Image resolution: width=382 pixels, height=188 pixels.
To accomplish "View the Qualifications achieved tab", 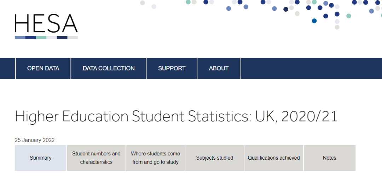I will tap(274, 158).
